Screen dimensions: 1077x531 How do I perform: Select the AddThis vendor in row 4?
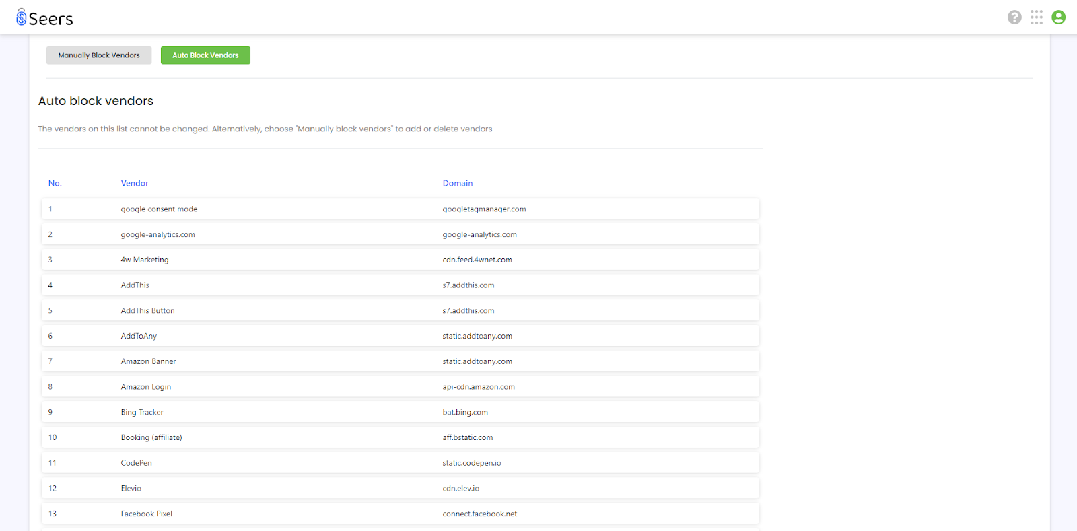coord(135,285)
